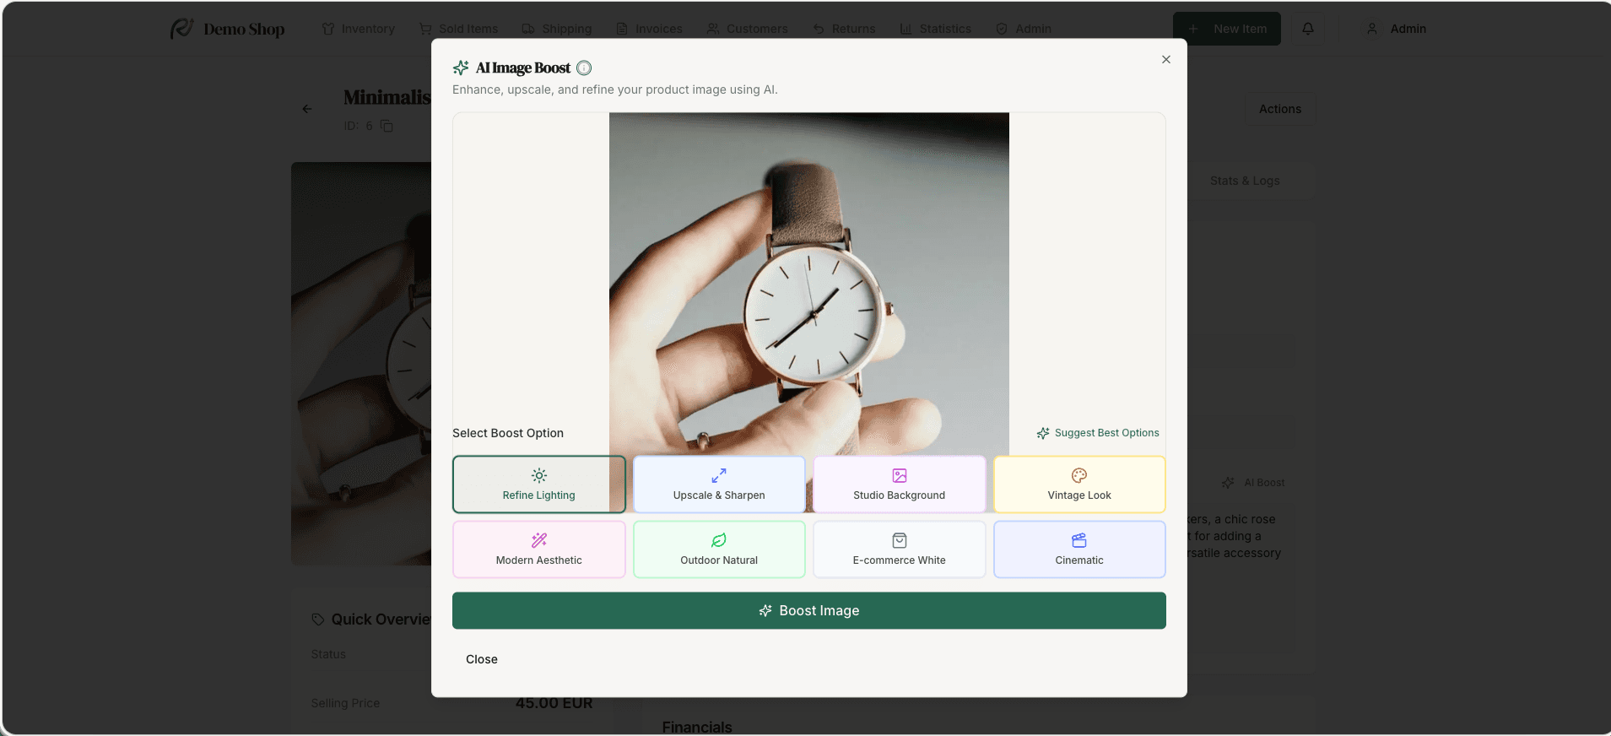Click the Sold Items cart icon in navbar

click(425, 29)
